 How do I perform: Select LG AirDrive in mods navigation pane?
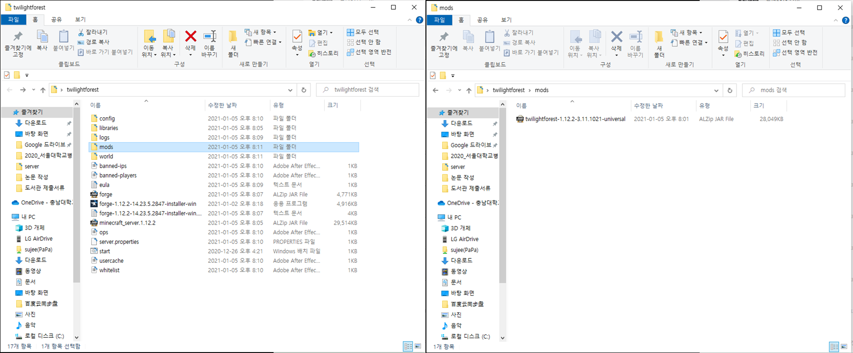coord(464,239)
